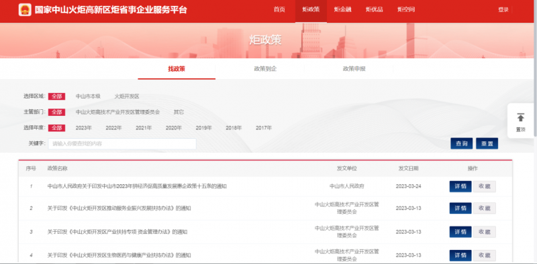Open 详情 for policy row 1

pyautogui.click(x=460, y=186)
